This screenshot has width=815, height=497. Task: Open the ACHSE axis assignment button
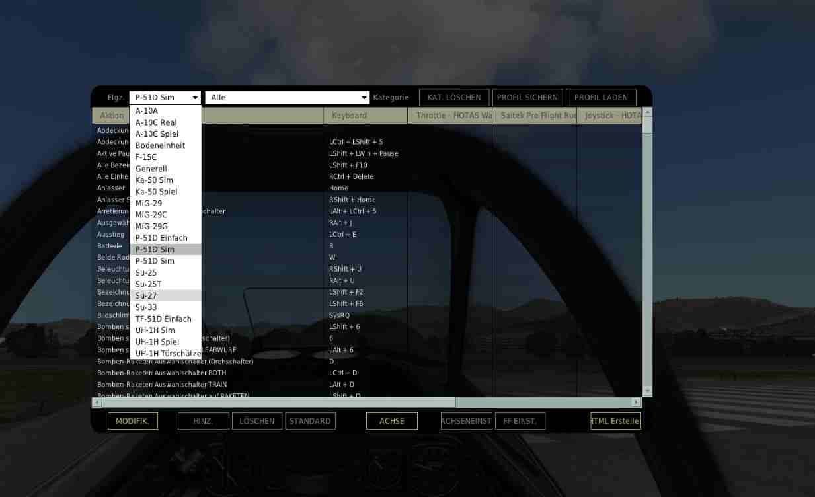[x=392, y=421]
